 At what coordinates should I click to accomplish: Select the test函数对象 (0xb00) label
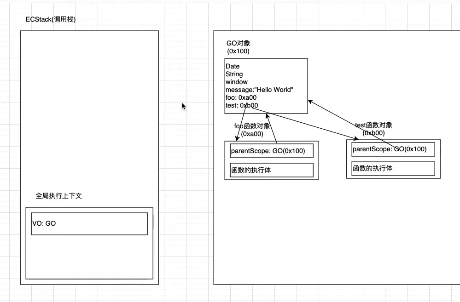374,129
